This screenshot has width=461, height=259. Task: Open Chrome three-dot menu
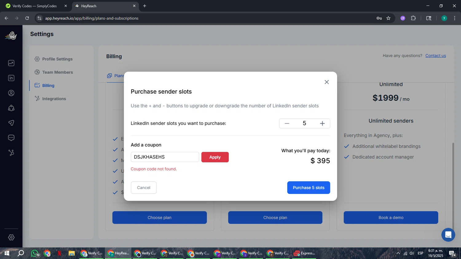tap(455, 18)
